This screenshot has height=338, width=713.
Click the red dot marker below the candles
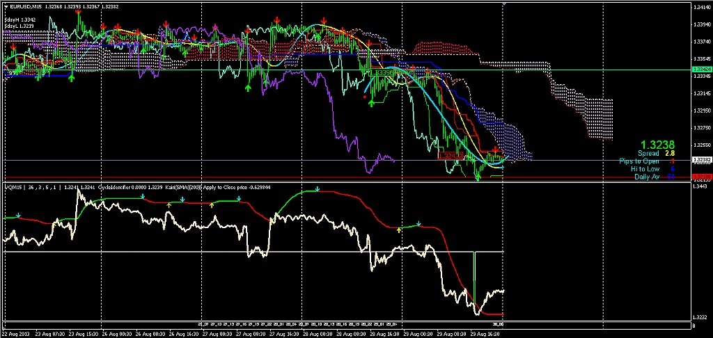click(x=365, y=96)
